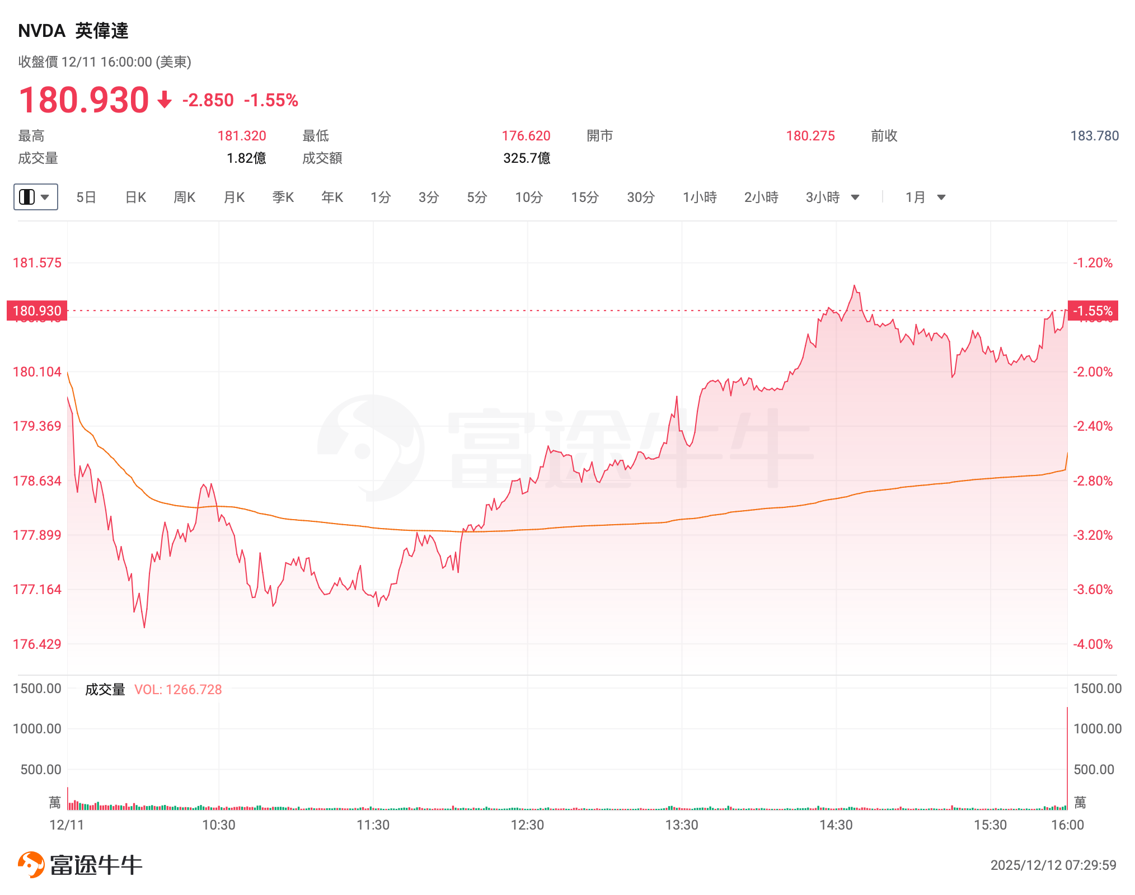Select the 5分 interval
1135x895 pixels.
tap(477, 197)
